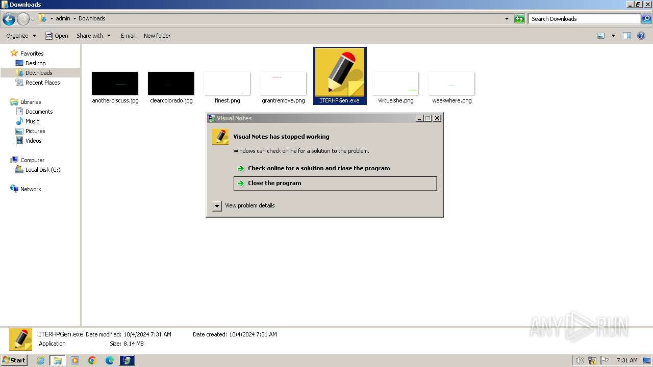
Task: Open Windows Media Player from taskbar
Action: 75,360
